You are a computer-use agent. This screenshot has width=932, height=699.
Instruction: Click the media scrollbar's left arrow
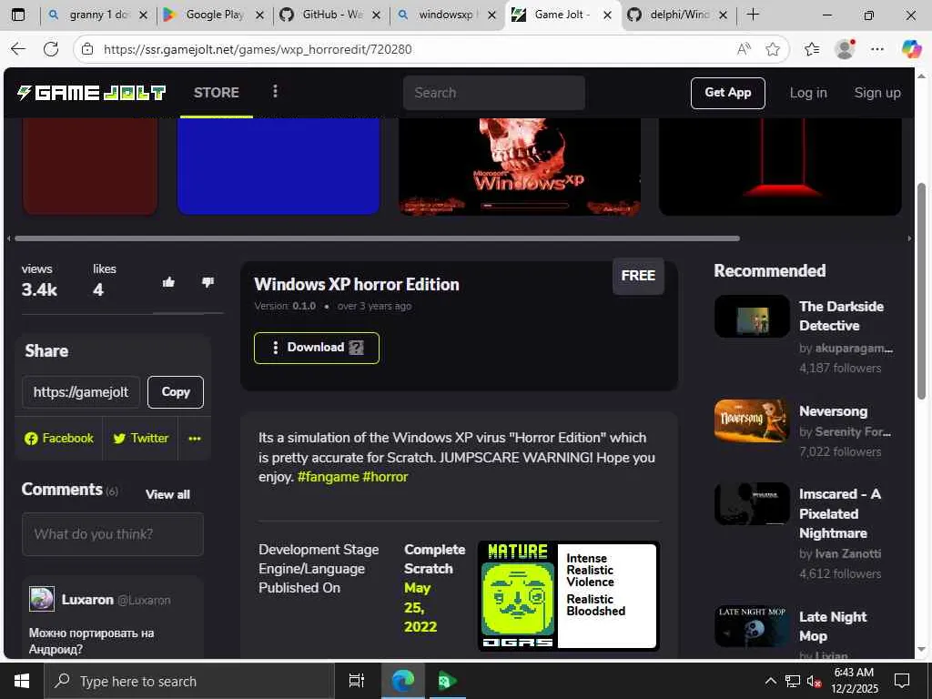(x=9, y=238)
